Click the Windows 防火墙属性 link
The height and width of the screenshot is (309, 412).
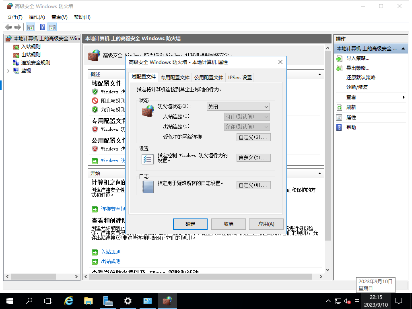coord(113,161)
